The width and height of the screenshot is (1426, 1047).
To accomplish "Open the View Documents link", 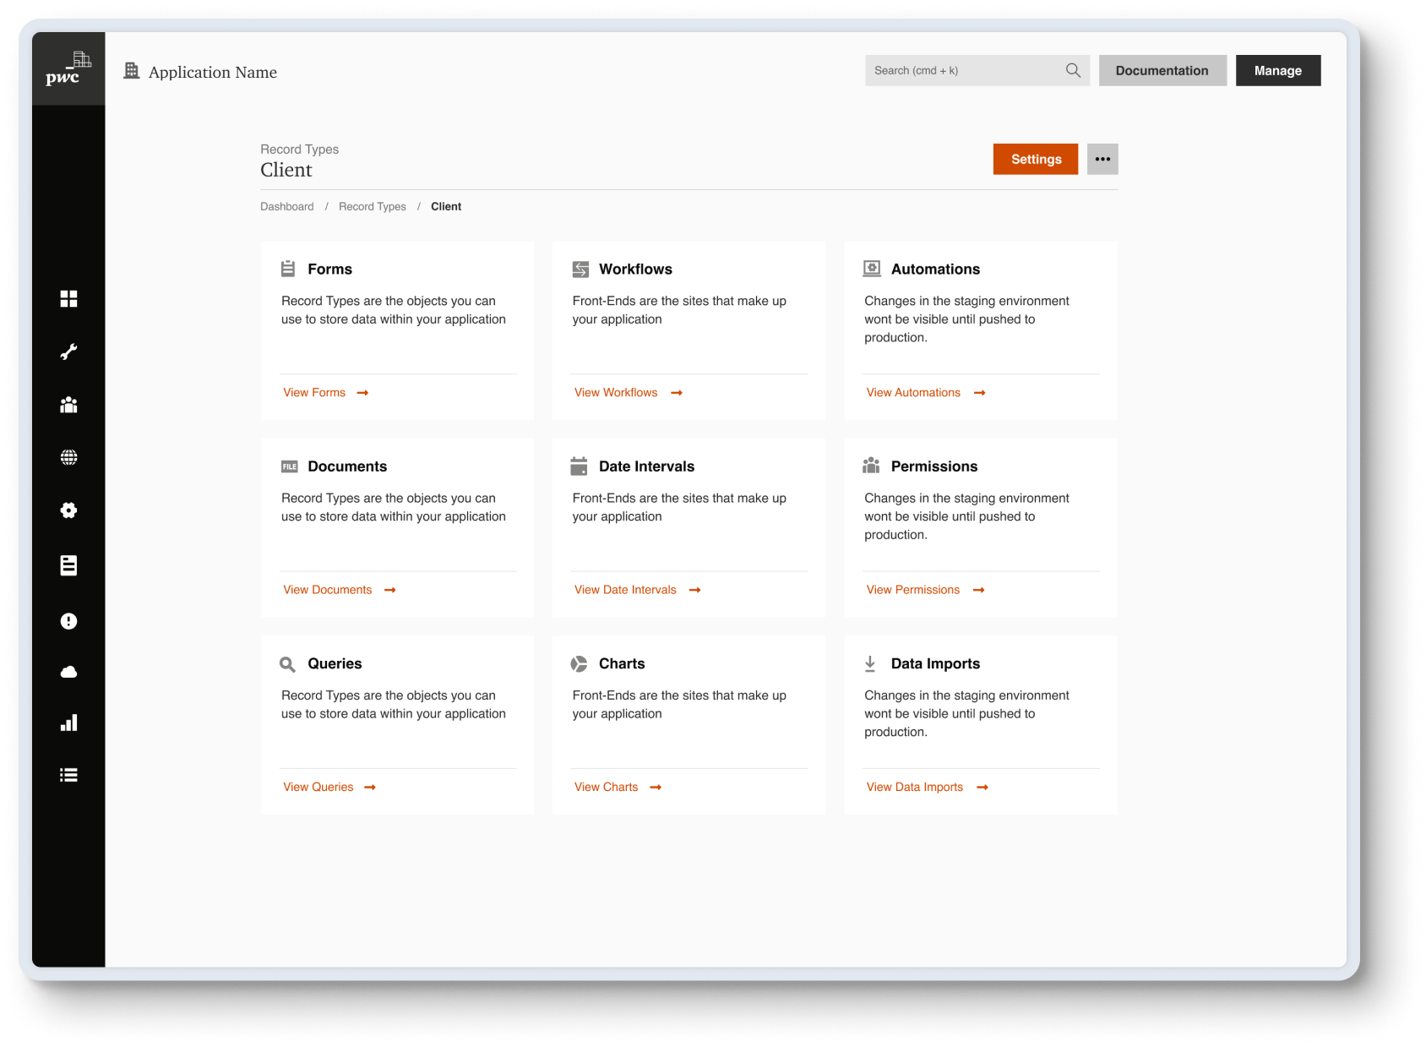I will click(x=340, y=590).
